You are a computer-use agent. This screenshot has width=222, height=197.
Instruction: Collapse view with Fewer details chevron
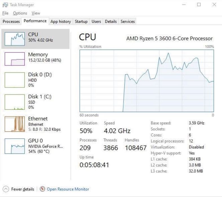[6, 189]
